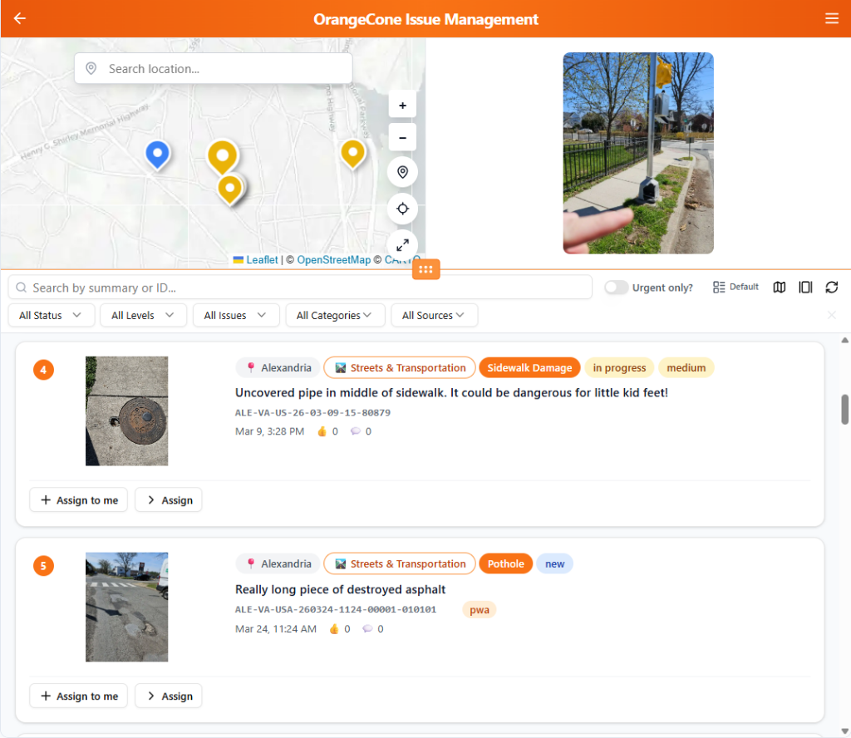Image resolution: width=851 pixels, height=738 pixels.
Task: Click the Pothole tag
Action: point(505,563)
